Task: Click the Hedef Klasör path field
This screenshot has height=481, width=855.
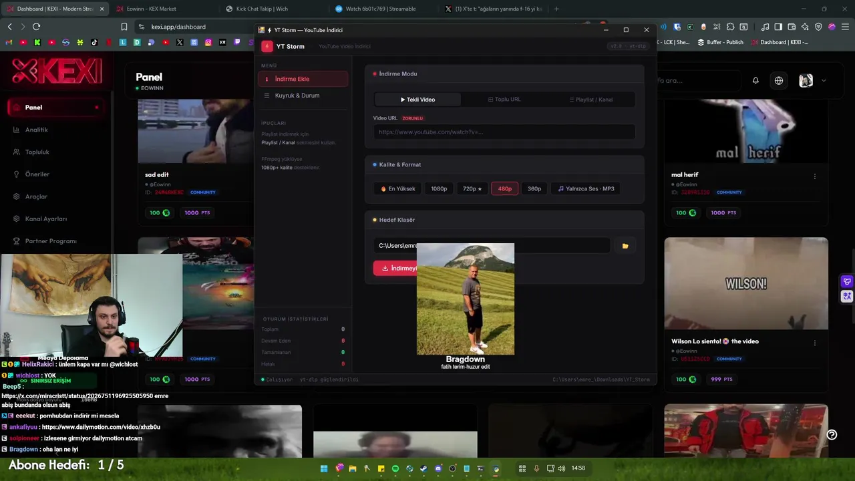Action: click(x=492, y=246)
